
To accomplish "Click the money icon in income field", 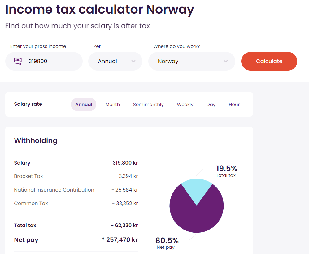I will click(x=18, y=61).
